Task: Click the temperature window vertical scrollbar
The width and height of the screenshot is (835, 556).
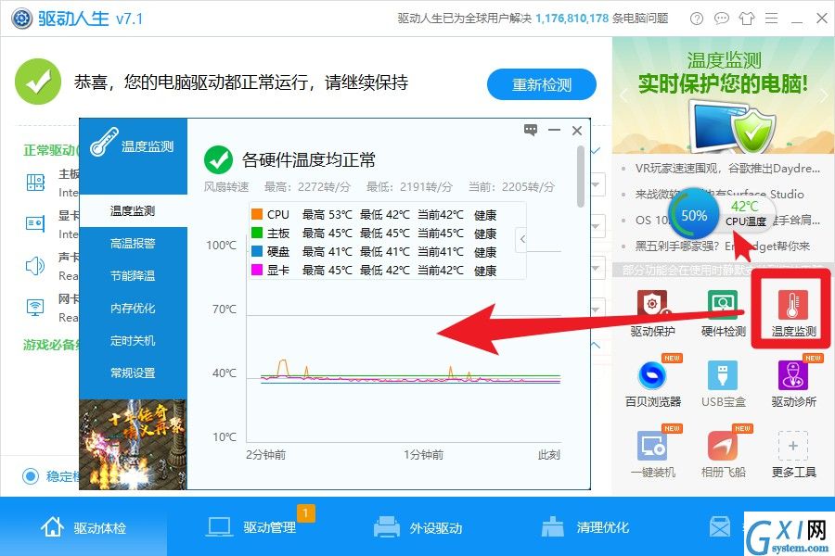Action: click(581, 177)
